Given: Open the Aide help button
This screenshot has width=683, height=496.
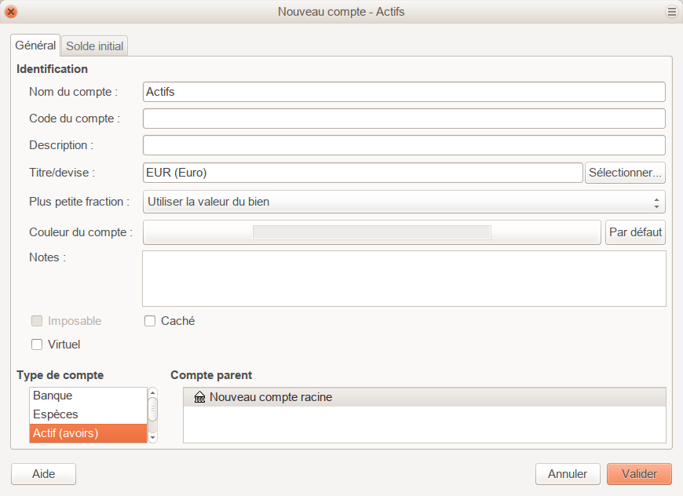Looking at the screenshot, I should point(43,474).
